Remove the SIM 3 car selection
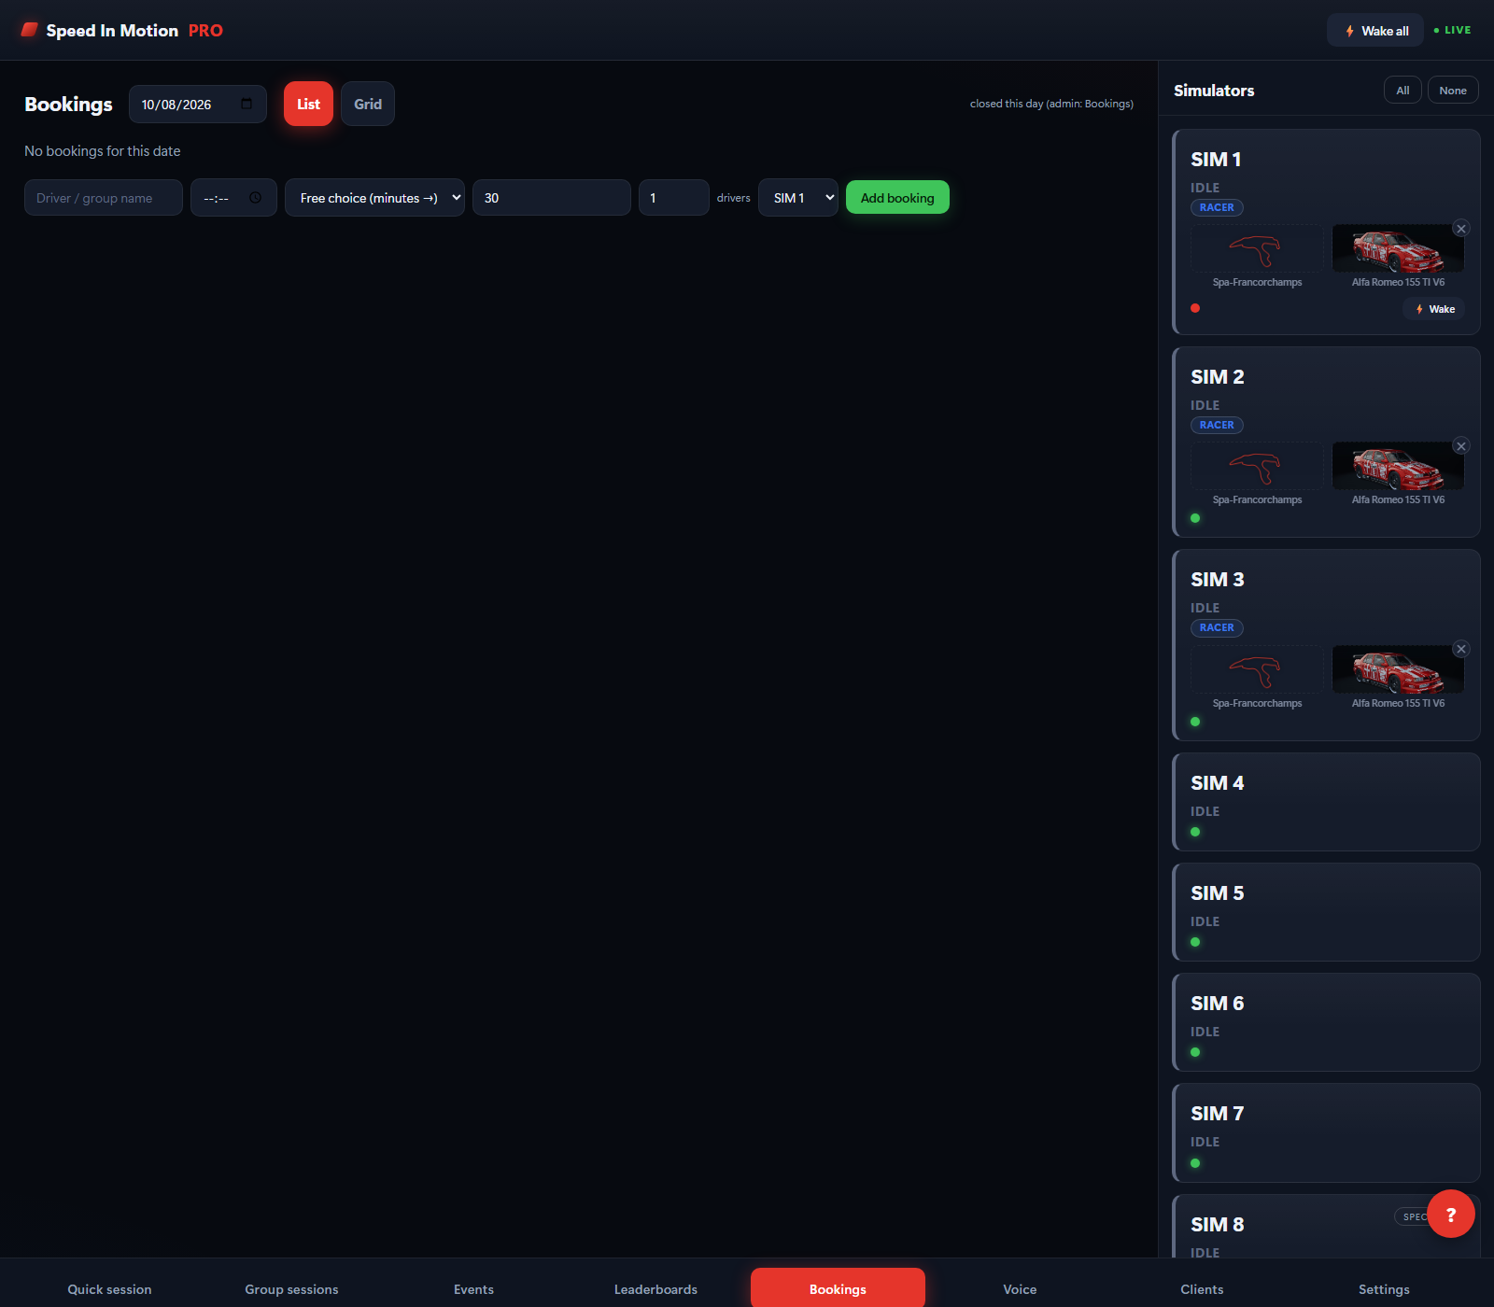Viewport: 1494px width, 1307px height. coord(1461,649)
